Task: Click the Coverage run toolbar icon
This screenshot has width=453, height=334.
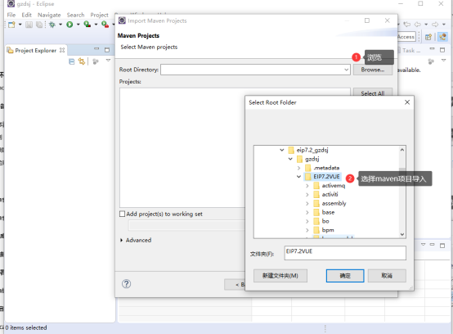Action: (87, 25)
